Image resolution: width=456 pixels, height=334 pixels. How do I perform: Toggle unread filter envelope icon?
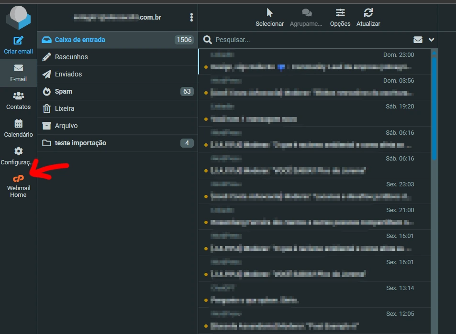418,40
